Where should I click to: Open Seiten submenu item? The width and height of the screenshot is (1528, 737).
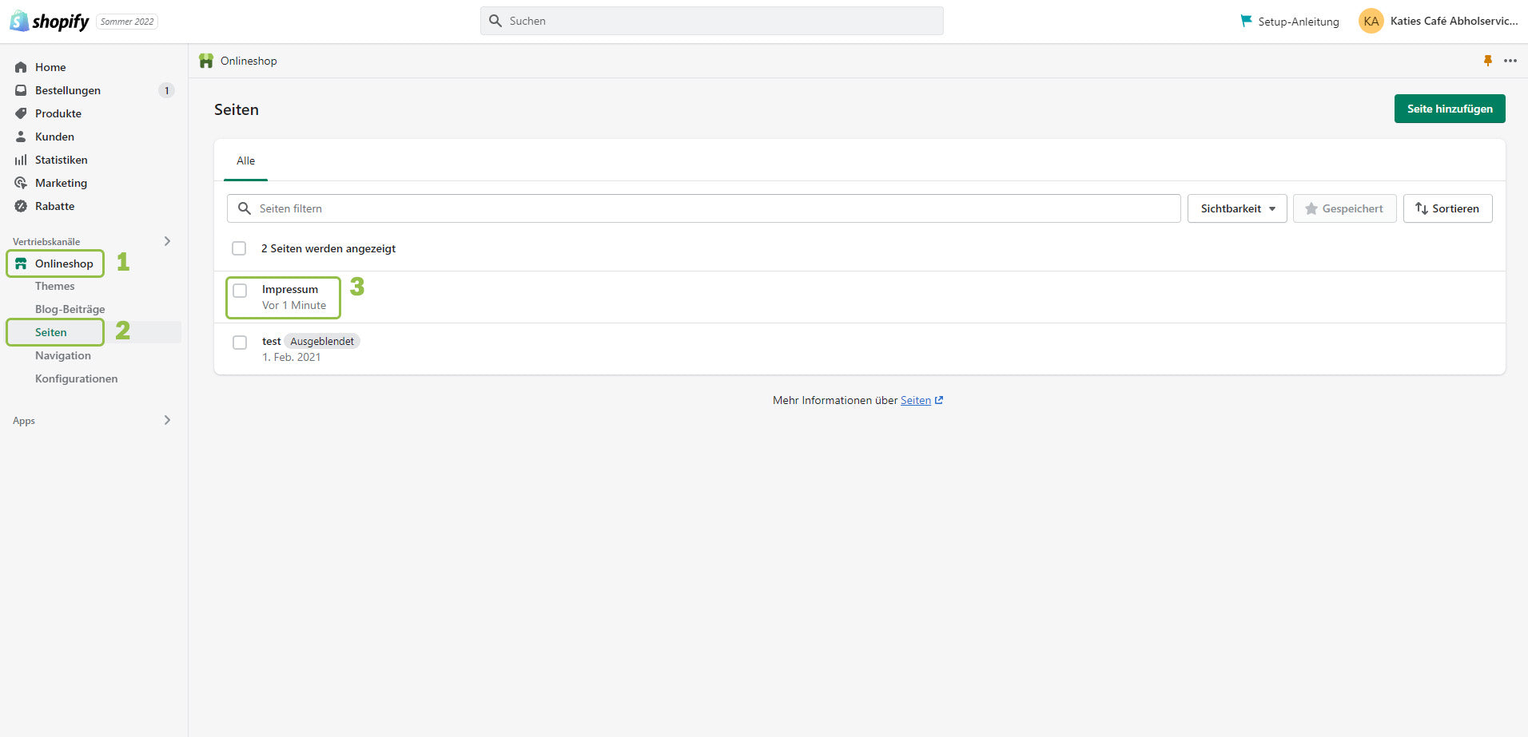51,332
